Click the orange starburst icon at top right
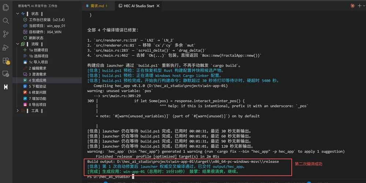The image size is (366, 183). 352,6
